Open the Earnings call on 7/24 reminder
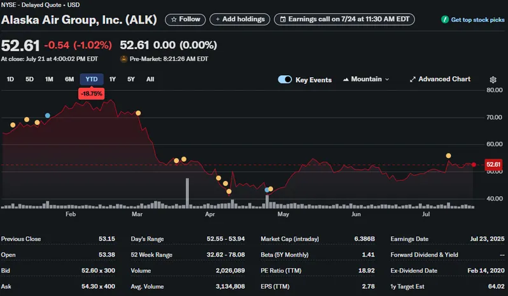The image size is (508, 296). click(344, 20)
